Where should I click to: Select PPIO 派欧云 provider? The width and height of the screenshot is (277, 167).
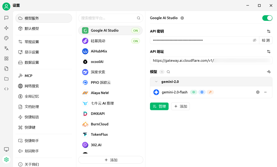click(x=110, y=83)
